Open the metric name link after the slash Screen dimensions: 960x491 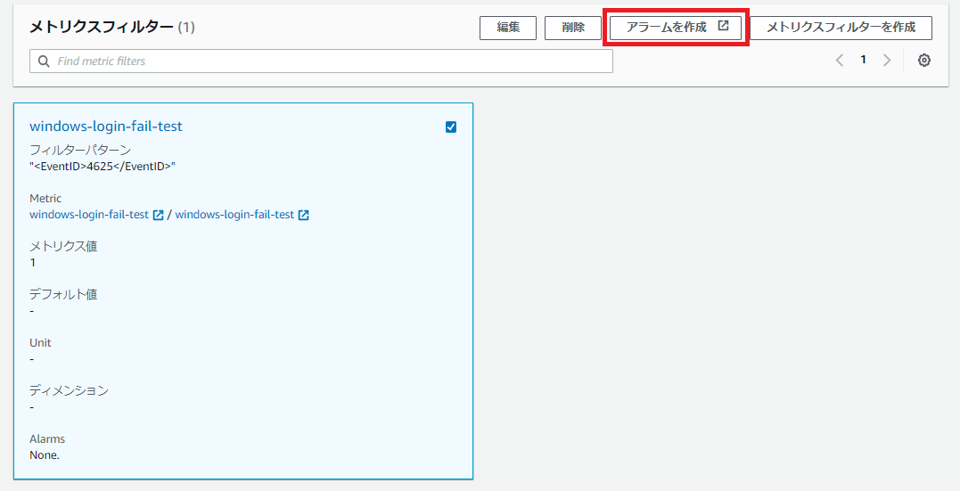[234, 215]
